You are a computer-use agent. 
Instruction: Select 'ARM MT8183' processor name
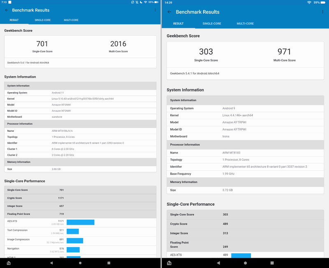tap(231, 153)
